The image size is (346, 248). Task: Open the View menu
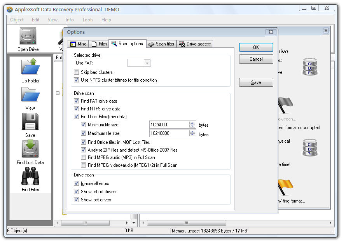(x=52, y=20)
